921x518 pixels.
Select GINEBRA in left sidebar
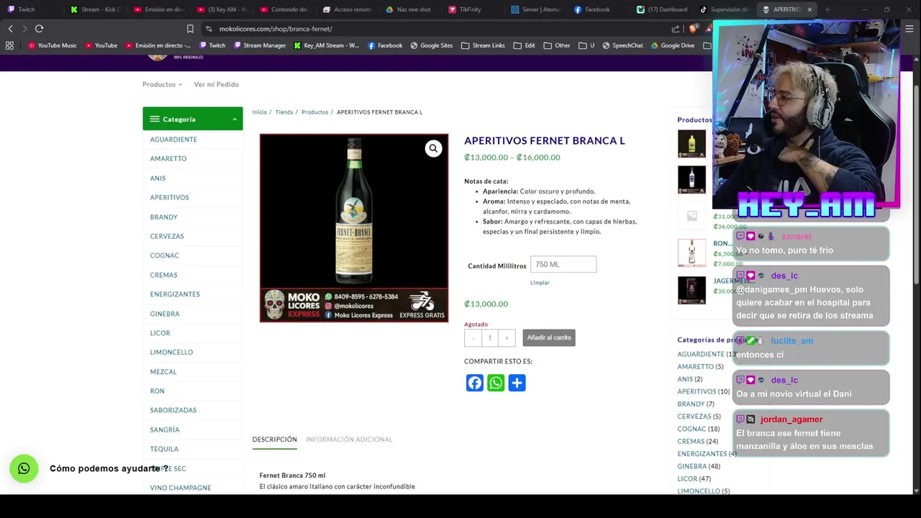coord(165,314)
